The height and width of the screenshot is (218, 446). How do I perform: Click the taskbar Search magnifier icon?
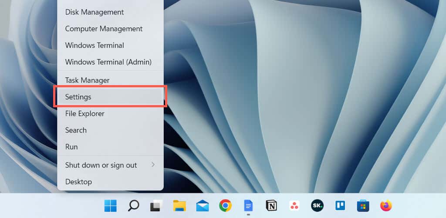[x=133, y=205]
